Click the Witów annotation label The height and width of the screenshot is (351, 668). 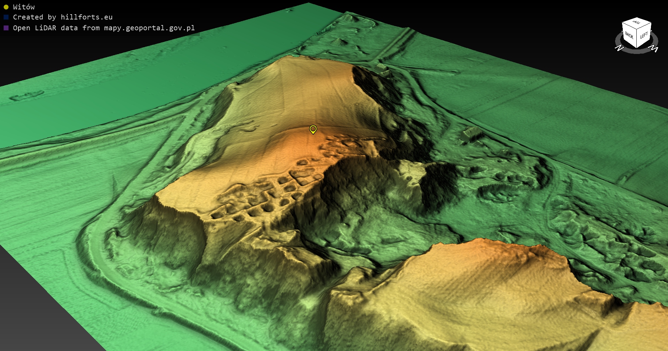tap(24, 7)
